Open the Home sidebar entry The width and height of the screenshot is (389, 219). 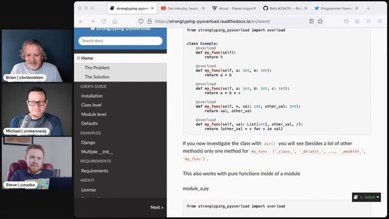tap(87, 58)
